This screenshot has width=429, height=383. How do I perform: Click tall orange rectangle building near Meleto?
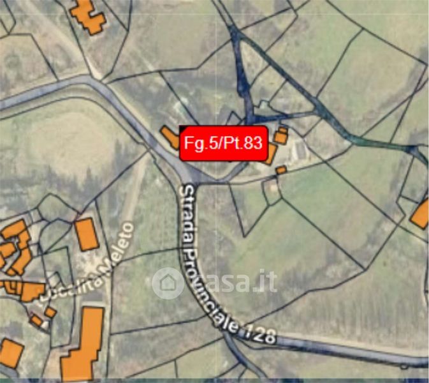pos(87,234)
